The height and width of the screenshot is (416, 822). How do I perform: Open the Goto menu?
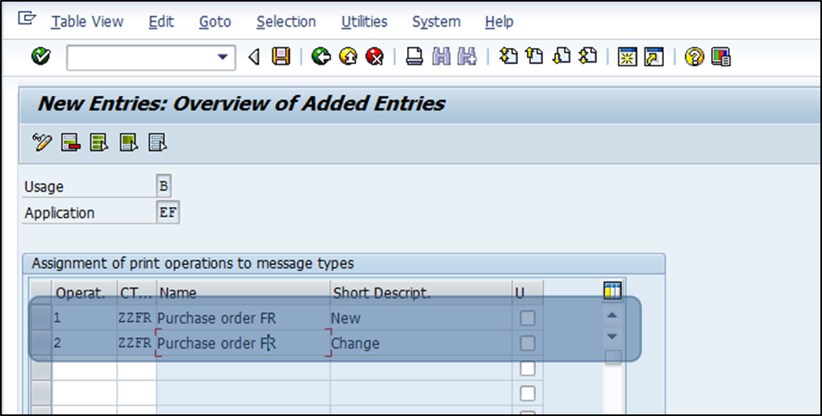click(215, 22)
